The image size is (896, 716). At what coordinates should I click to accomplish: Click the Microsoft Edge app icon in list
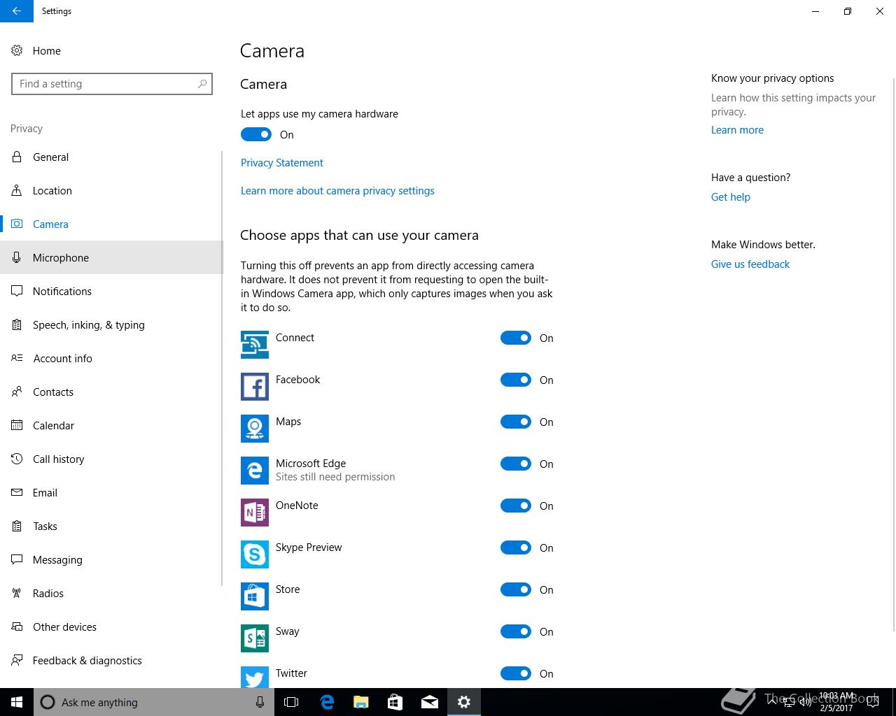(255, 471)
